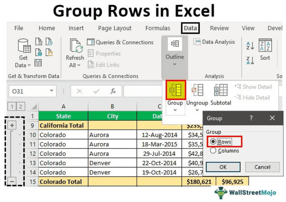Click outline level 2 button
This screenshot has height=202, width=286.
20,106
